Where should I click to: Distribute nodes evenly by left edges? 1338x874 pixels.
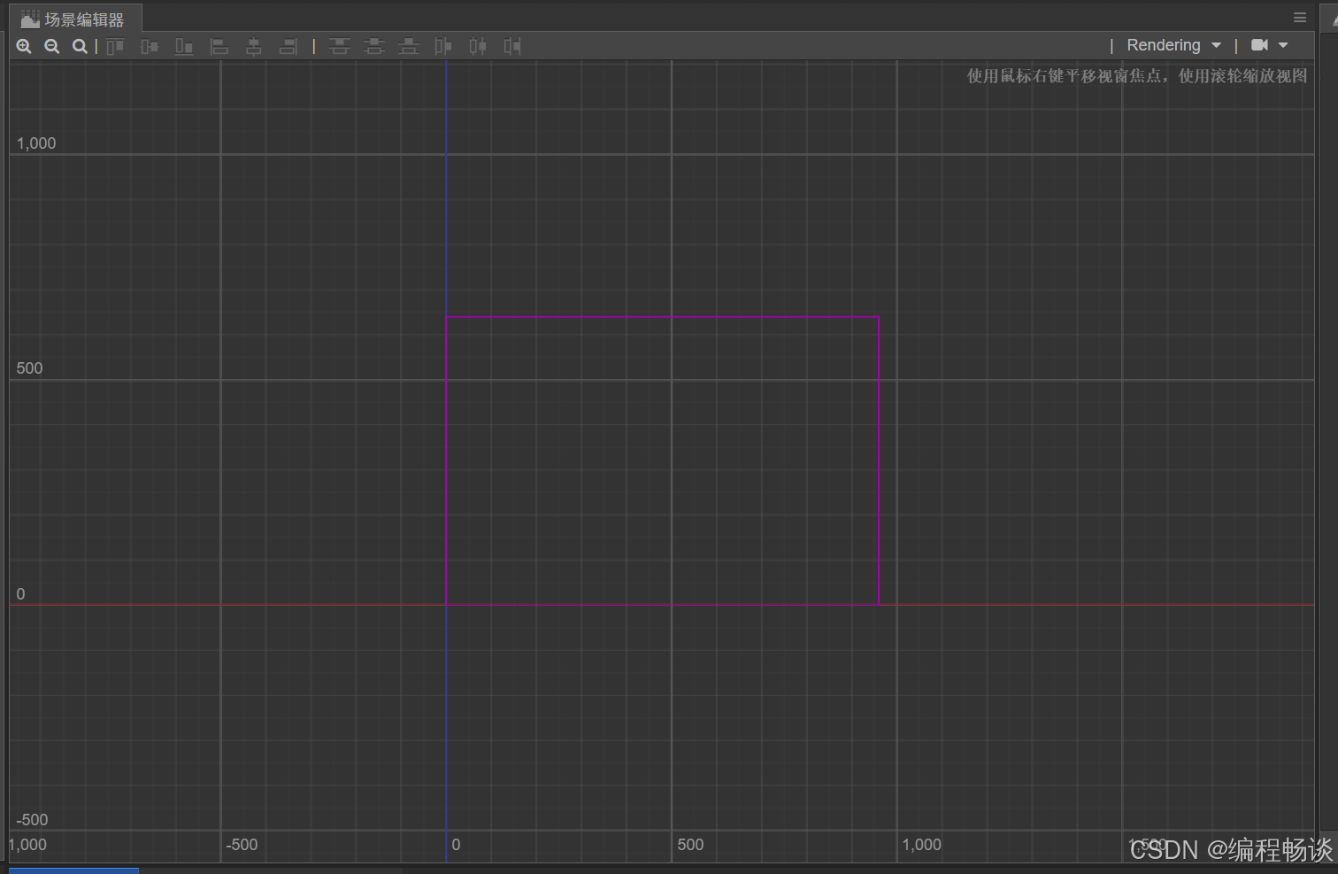443,46
